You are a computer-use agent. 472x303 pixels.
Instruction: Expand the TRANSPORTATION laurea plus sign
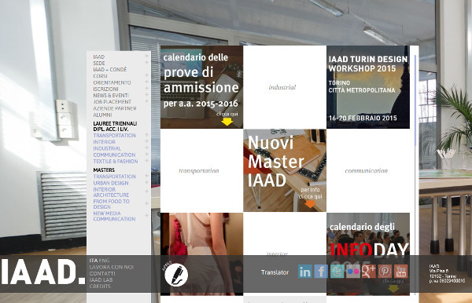pos(146,135)
